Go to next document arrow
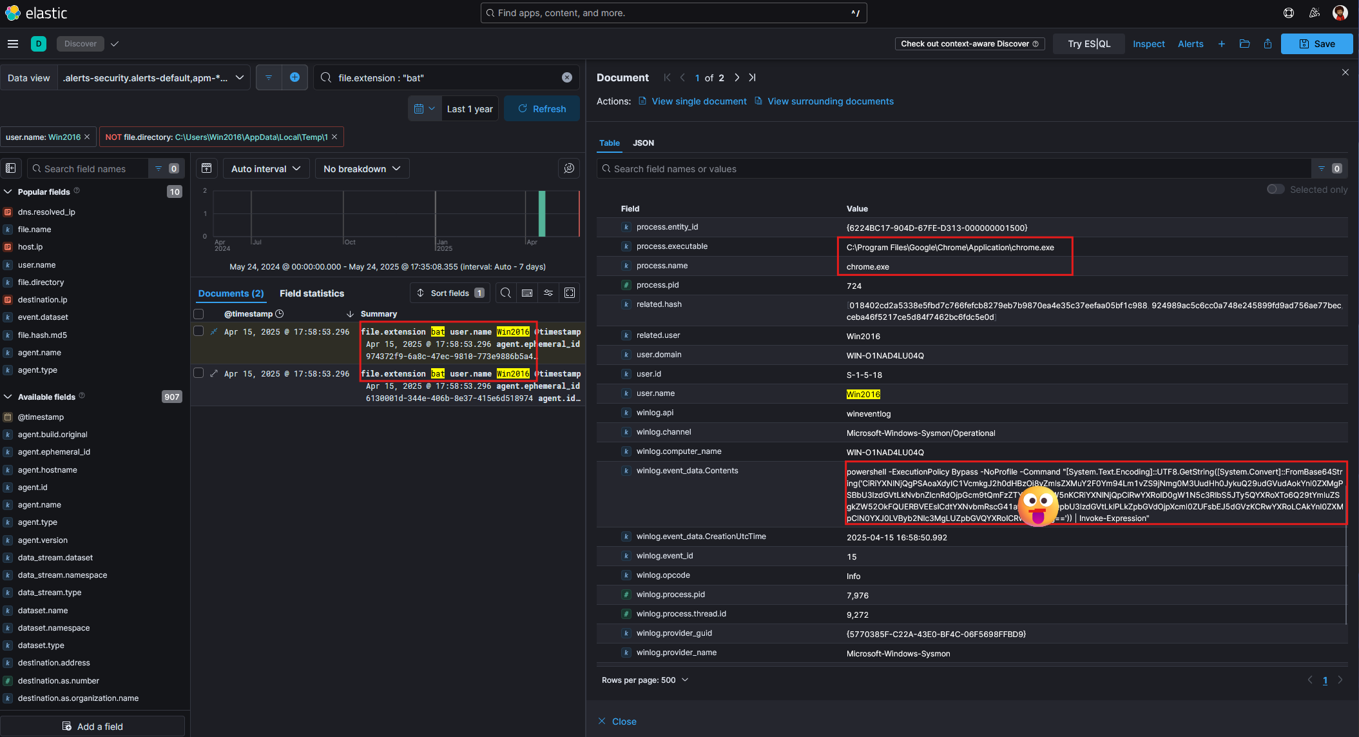 737,77
